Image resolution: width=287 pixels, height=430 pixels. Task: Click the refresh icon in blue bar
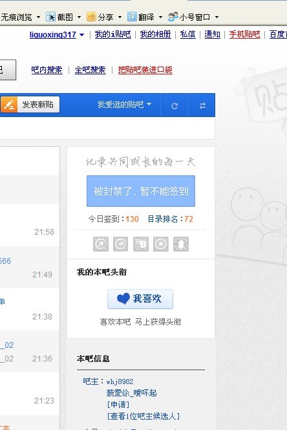(x=175, y=106)
